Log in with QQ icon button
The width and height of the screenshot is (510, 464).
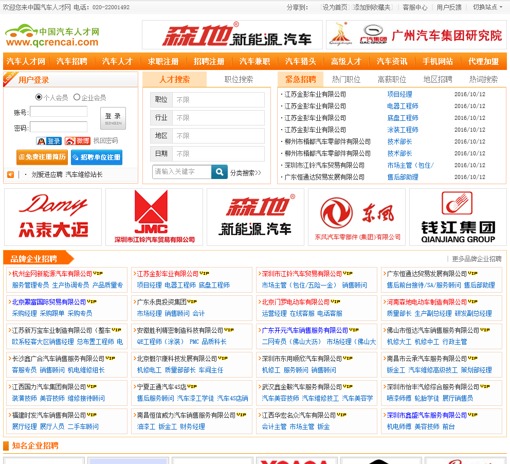(49, 141)
